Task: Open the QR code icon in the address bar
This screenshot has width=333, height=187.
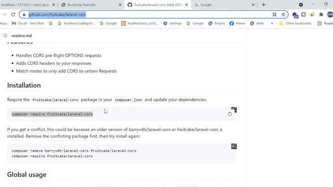Action: point(274,15)
